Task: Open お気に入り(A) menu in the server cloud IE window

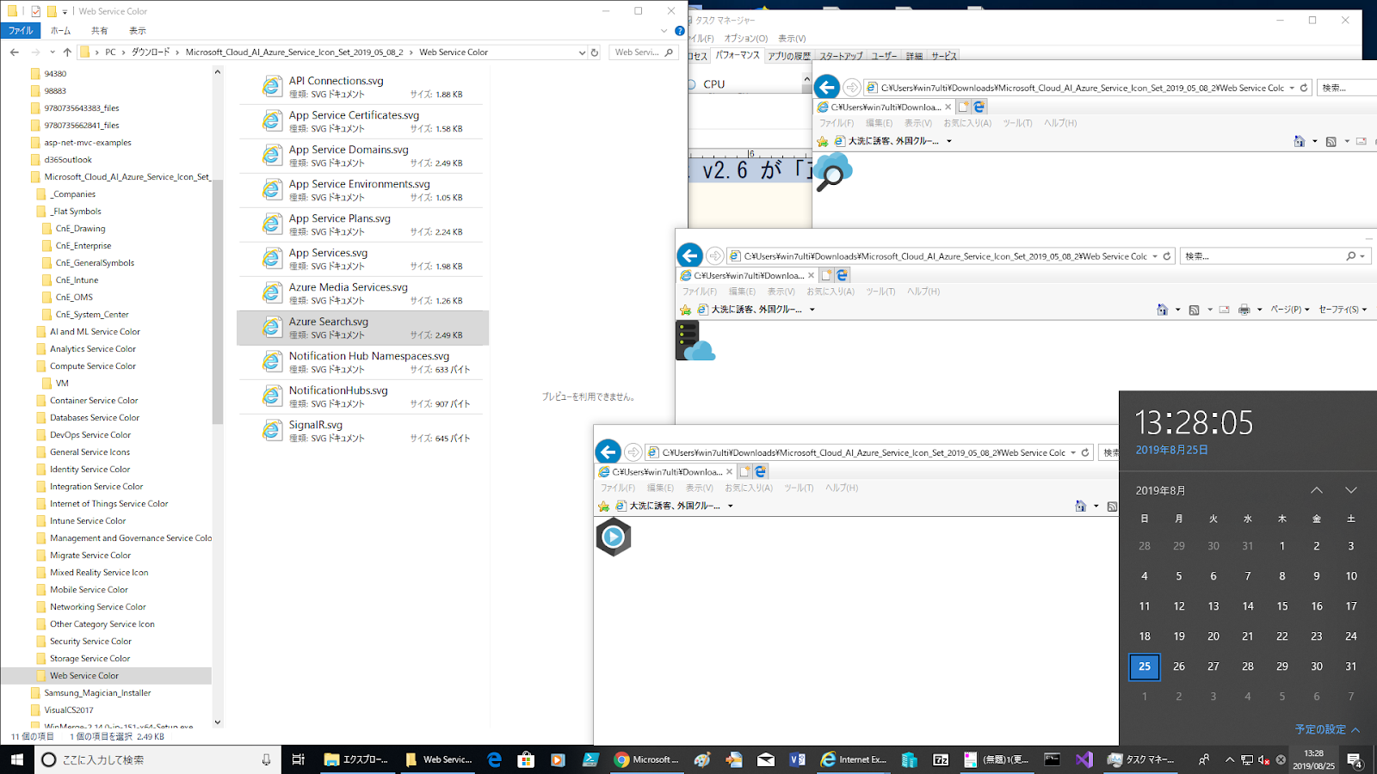Action: (831, 292)
